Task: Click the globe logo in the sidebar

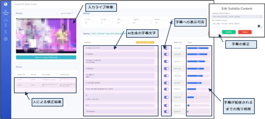Action: 6,4
